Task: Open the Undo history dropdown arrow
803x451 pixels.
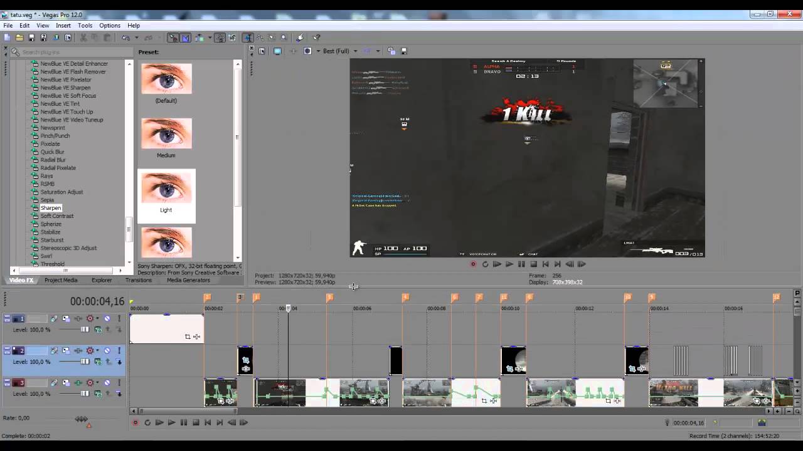Action: (136, 38)
